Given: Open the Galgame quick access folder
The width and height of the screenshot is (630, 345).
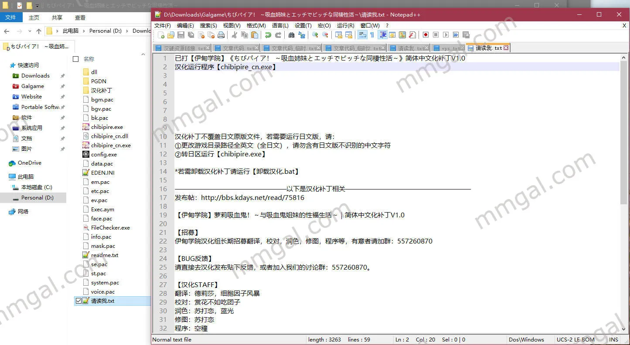Looking at the screenshot, I should [x=32, y=86].
